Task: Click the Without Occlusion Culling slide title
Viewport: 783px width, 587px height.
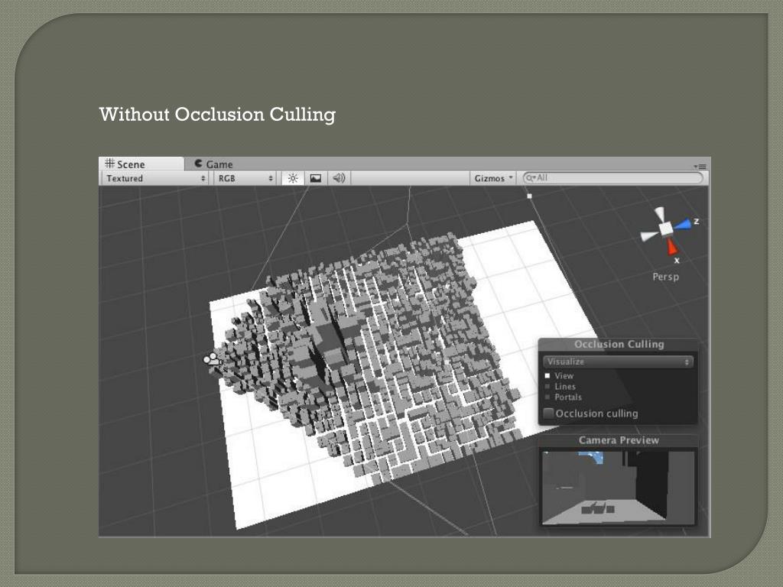Action: click(x=217, y=115)
